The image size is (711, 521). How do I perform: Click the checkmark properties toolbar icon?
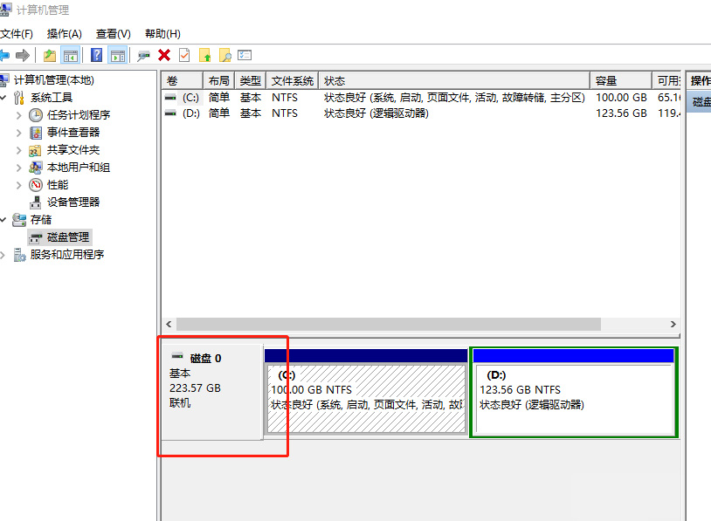click(x=185, y=54)
